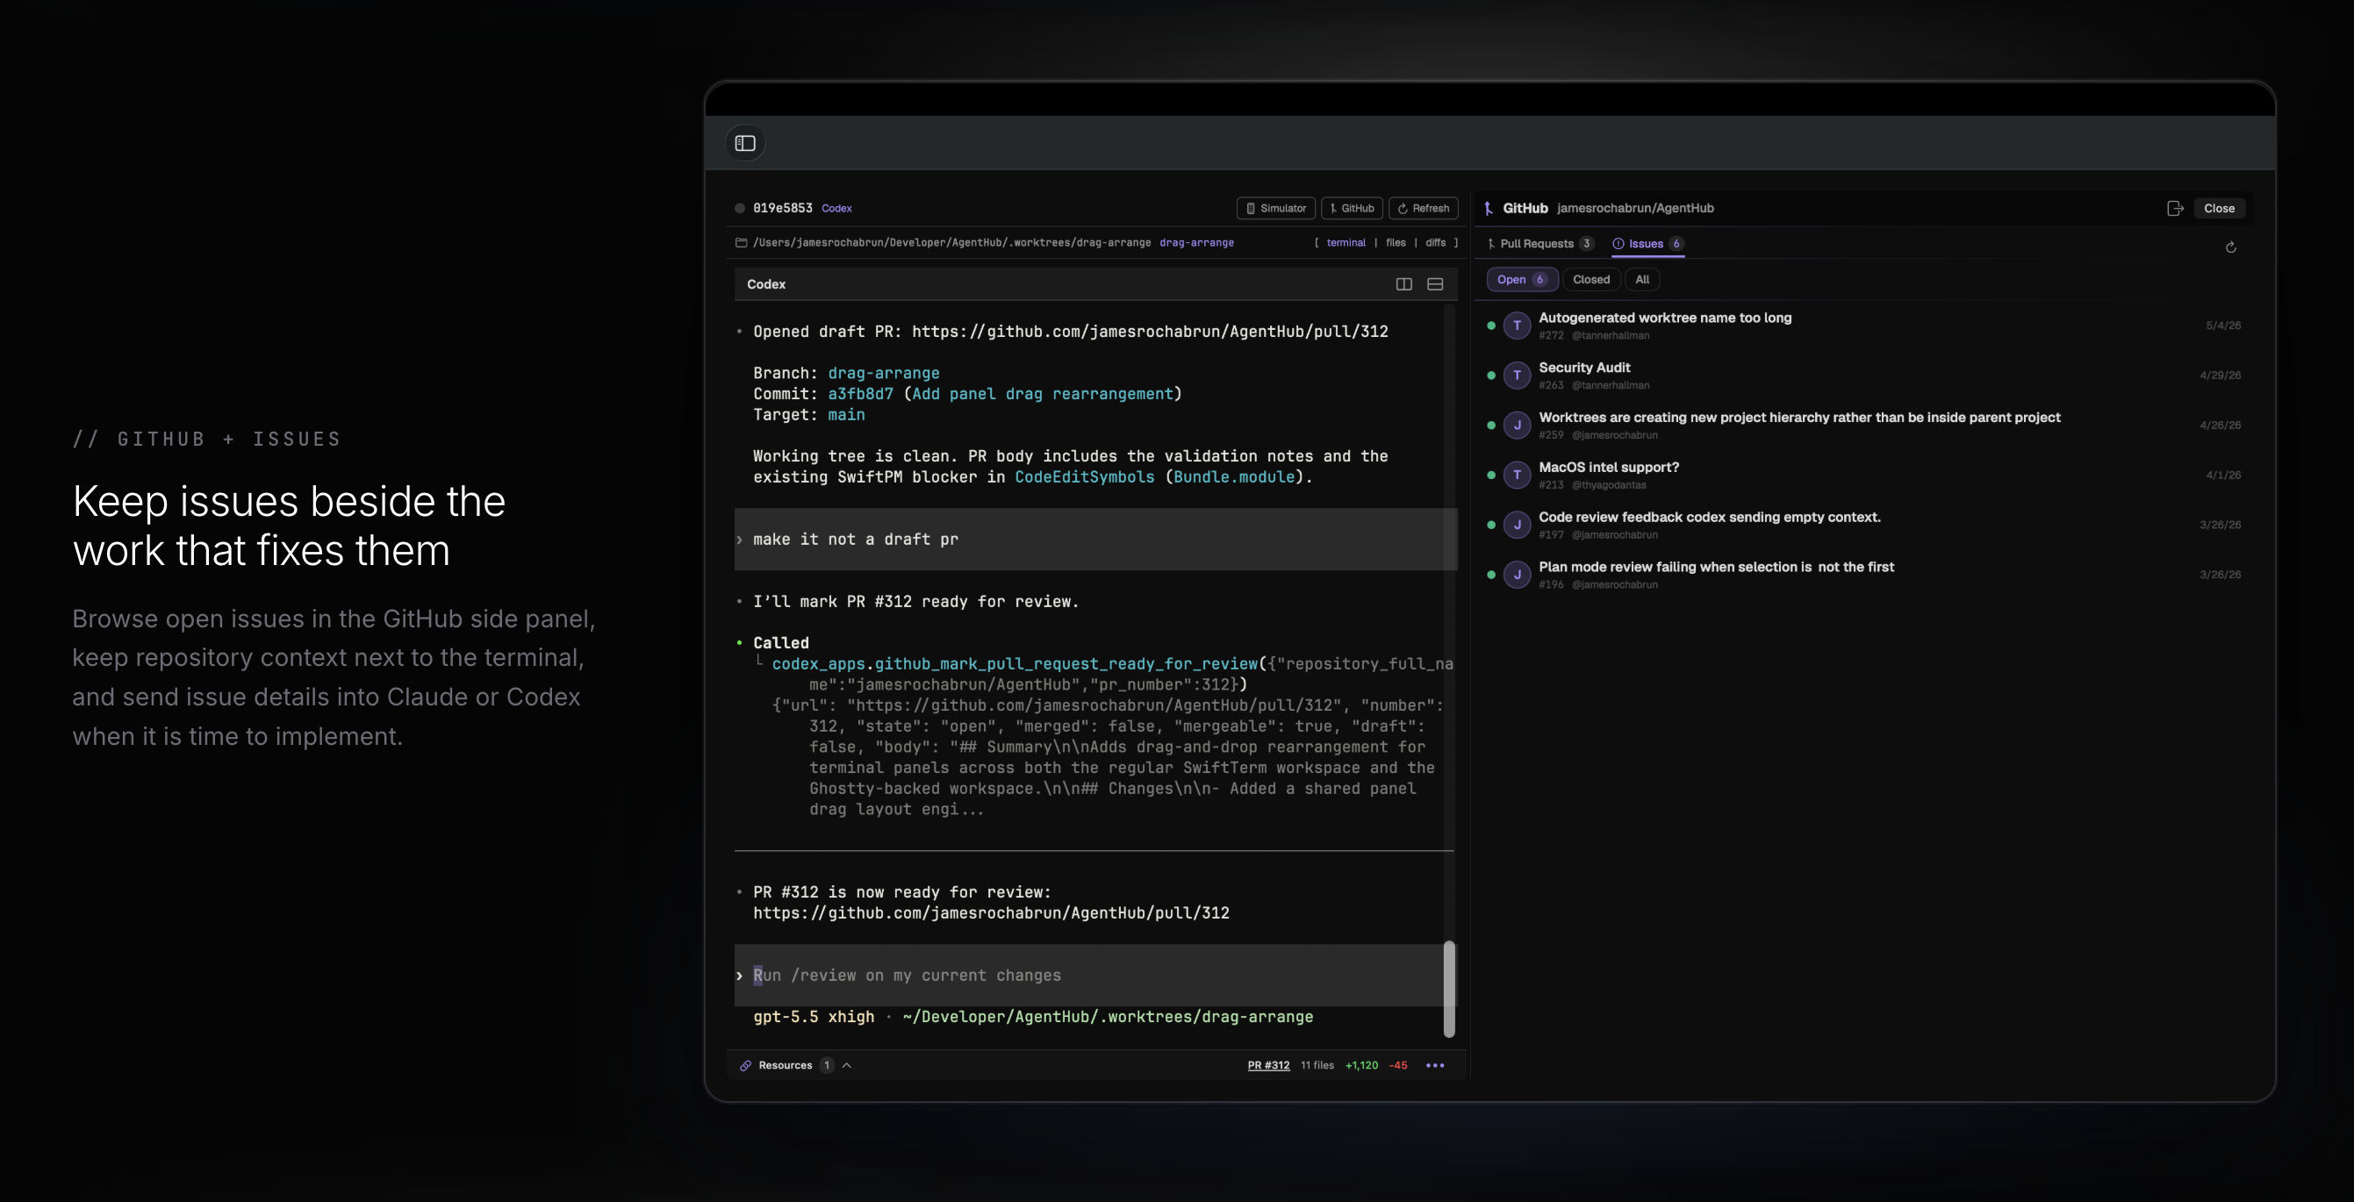Click the Resources link icon
The height and width of the screenshot is (1202, 2354).
[x=746, y=1066]
